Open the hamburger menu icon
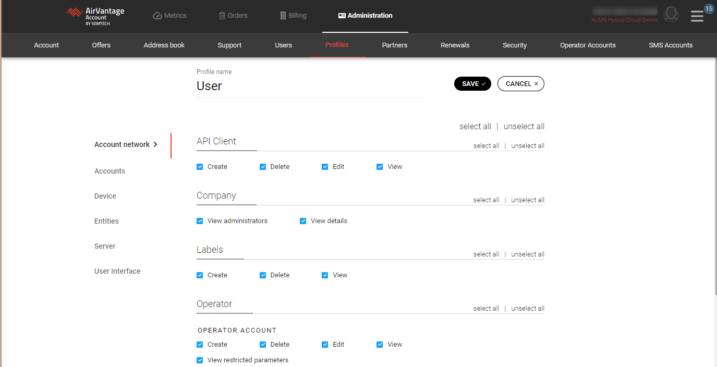The height and width of the screenshot is (367, 717). pos(697,17)
